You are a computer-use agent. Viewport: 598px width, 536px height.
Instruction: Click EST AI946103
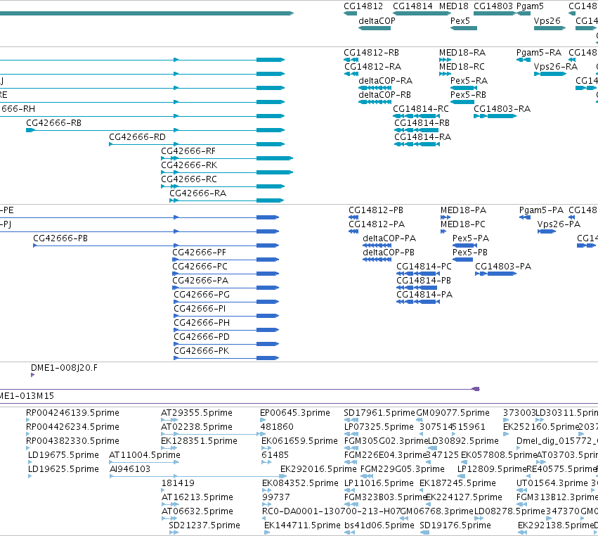pos(130,469)
